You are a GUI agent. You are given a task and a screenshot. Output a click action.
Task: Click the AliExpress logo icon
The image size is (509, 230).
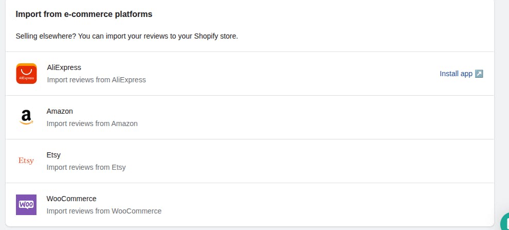coord(26,74)
